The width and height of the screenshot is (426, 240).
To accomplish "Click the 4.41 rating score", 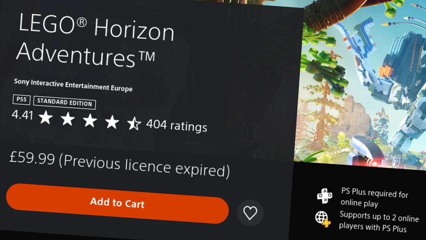I will point(23,115).
